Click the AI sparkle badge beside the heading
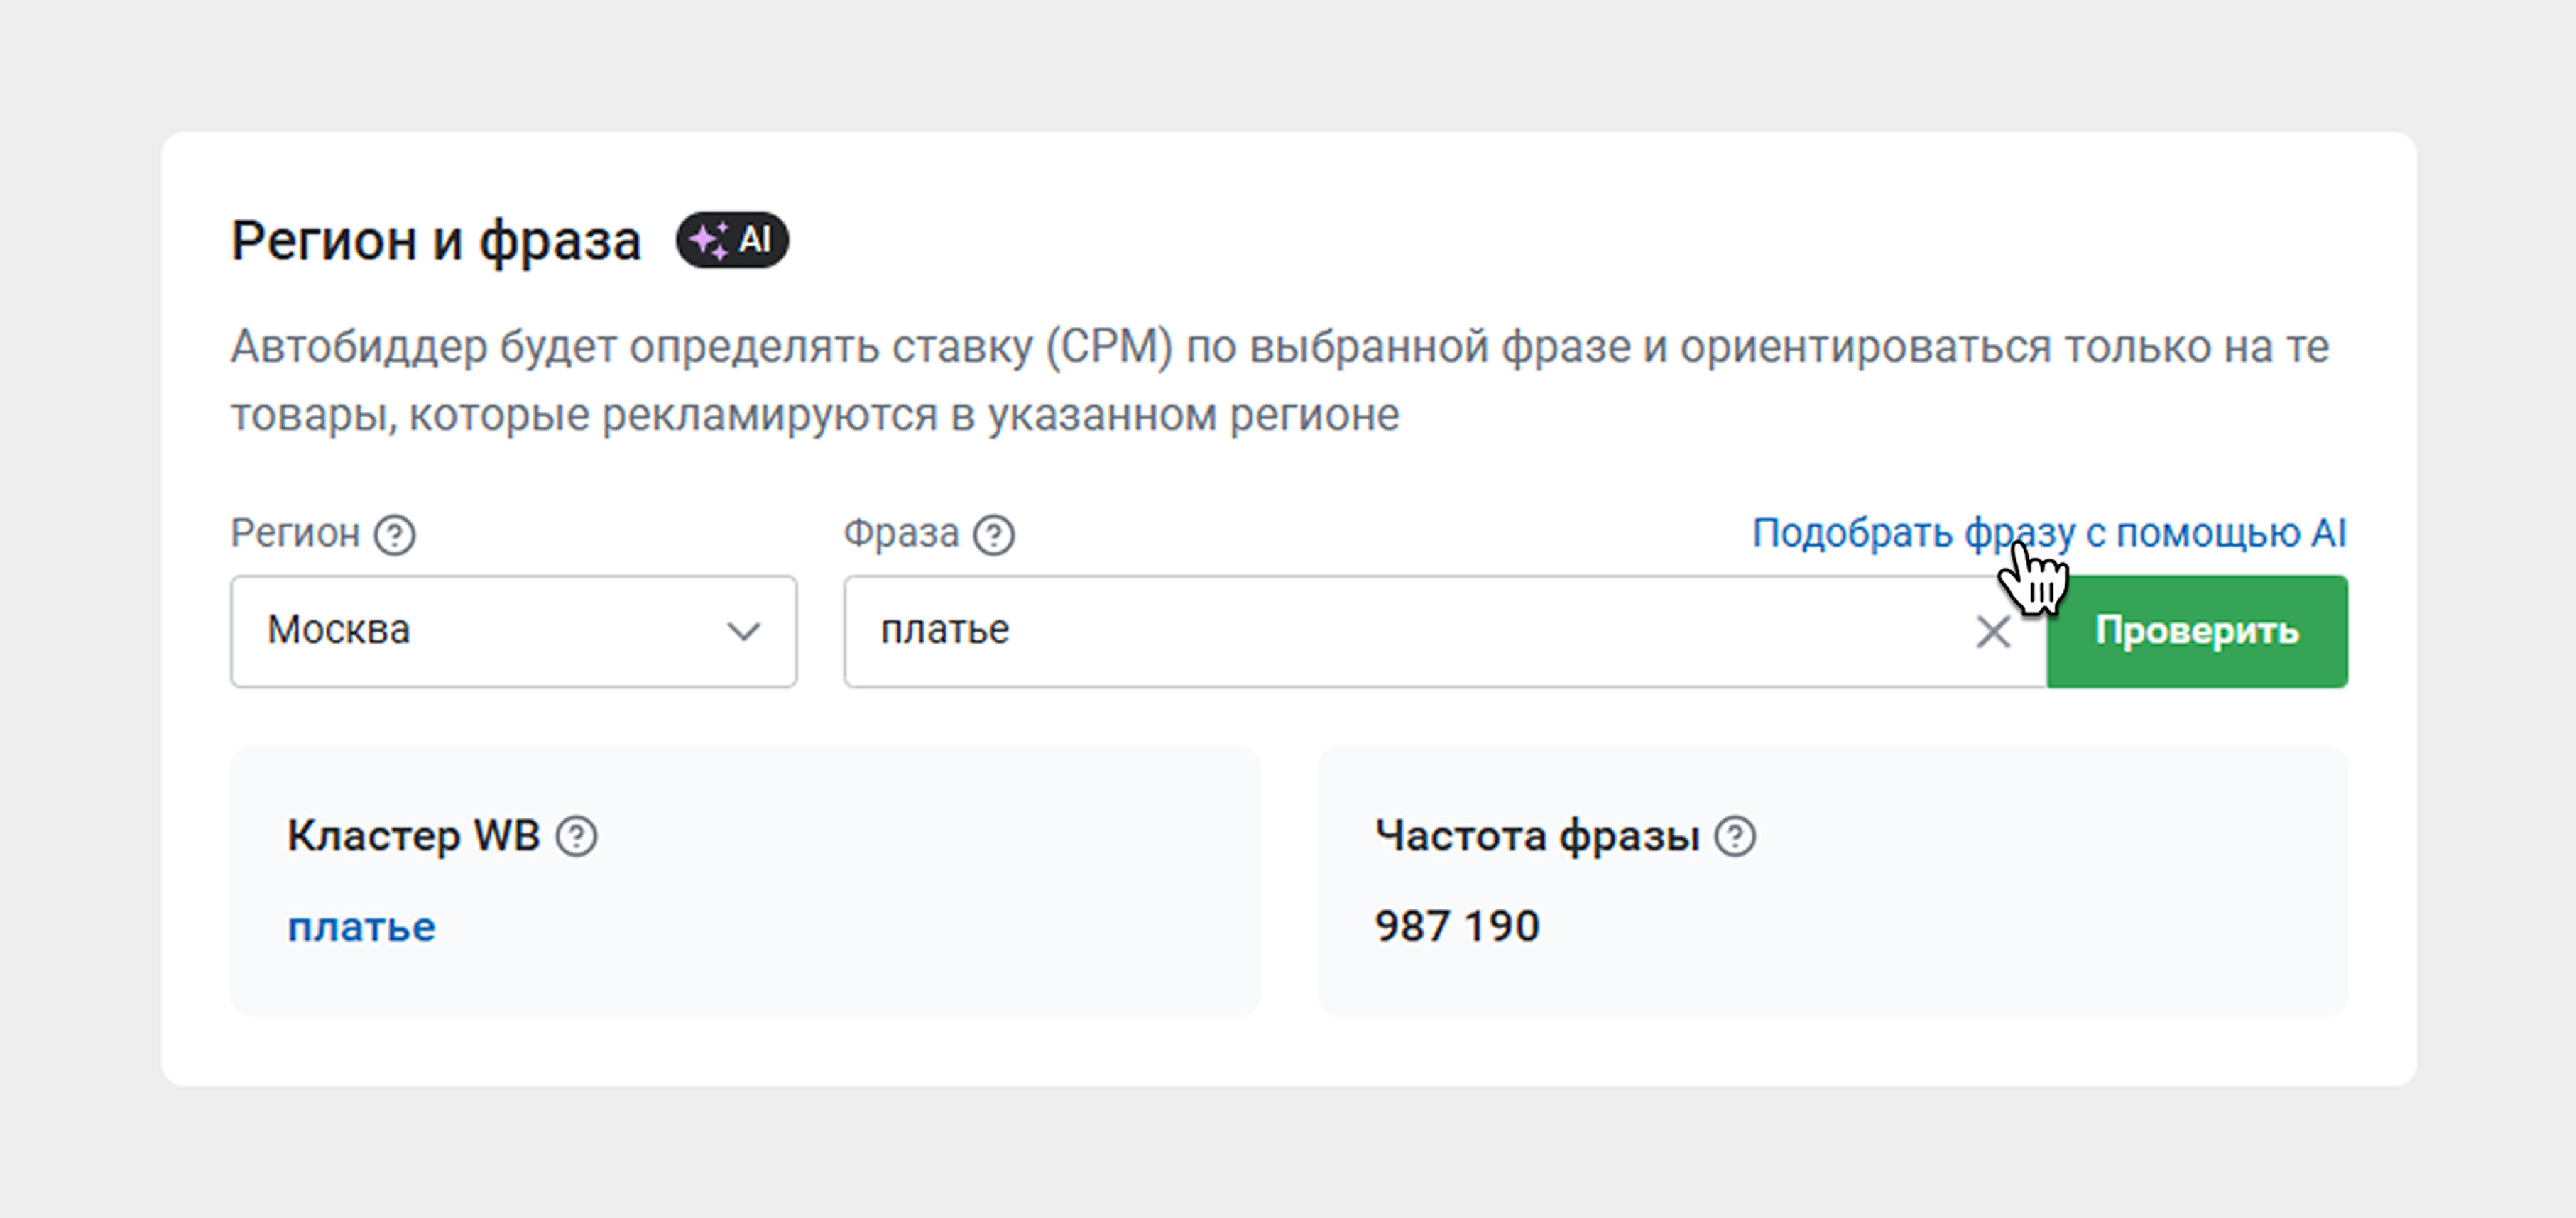The width and height of the screenshot is (2576, 1218). tap(732, 240)
